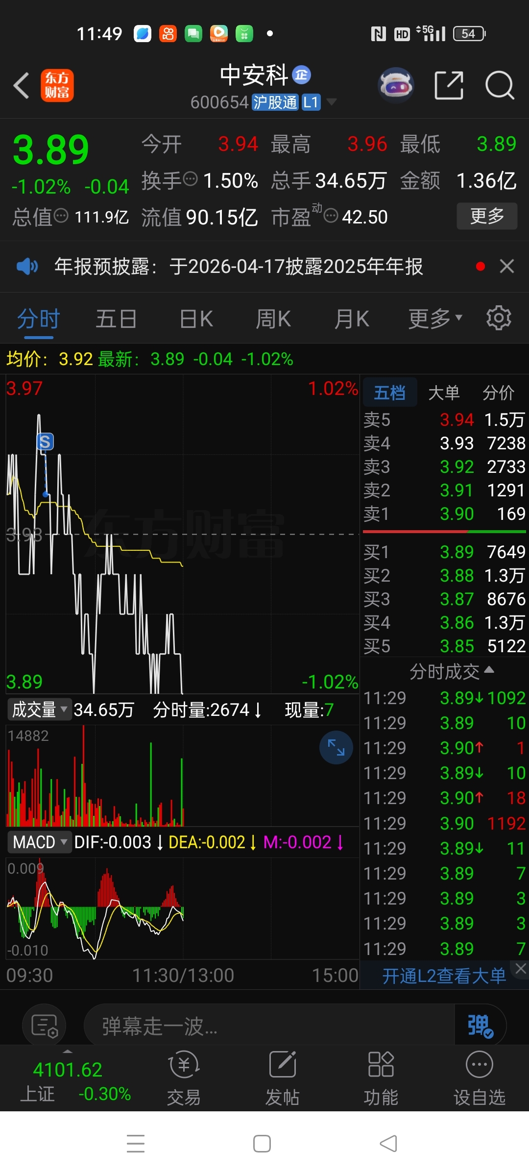Open the danmaku settings list icon
Image resolution: width=529 pixels, height=1176 pixels.
(x=44, y=1025)
